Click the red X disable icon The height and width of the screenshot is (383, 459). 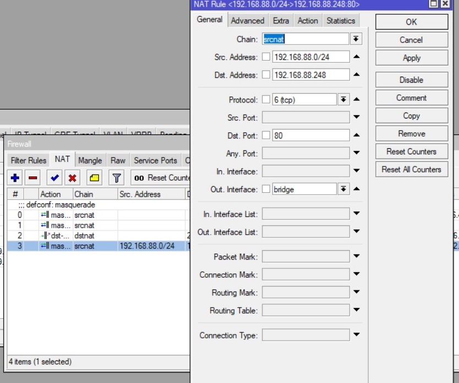pos(72,178)
